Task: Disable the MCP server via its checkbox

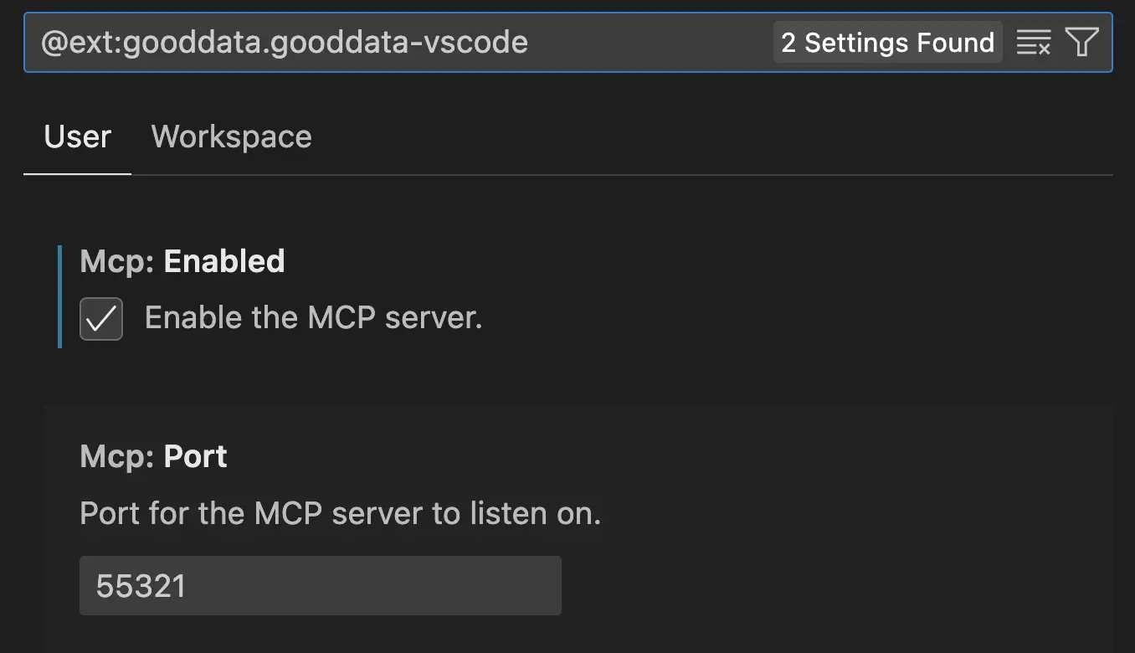Action: pyautogui.click(x=100, y=318)
